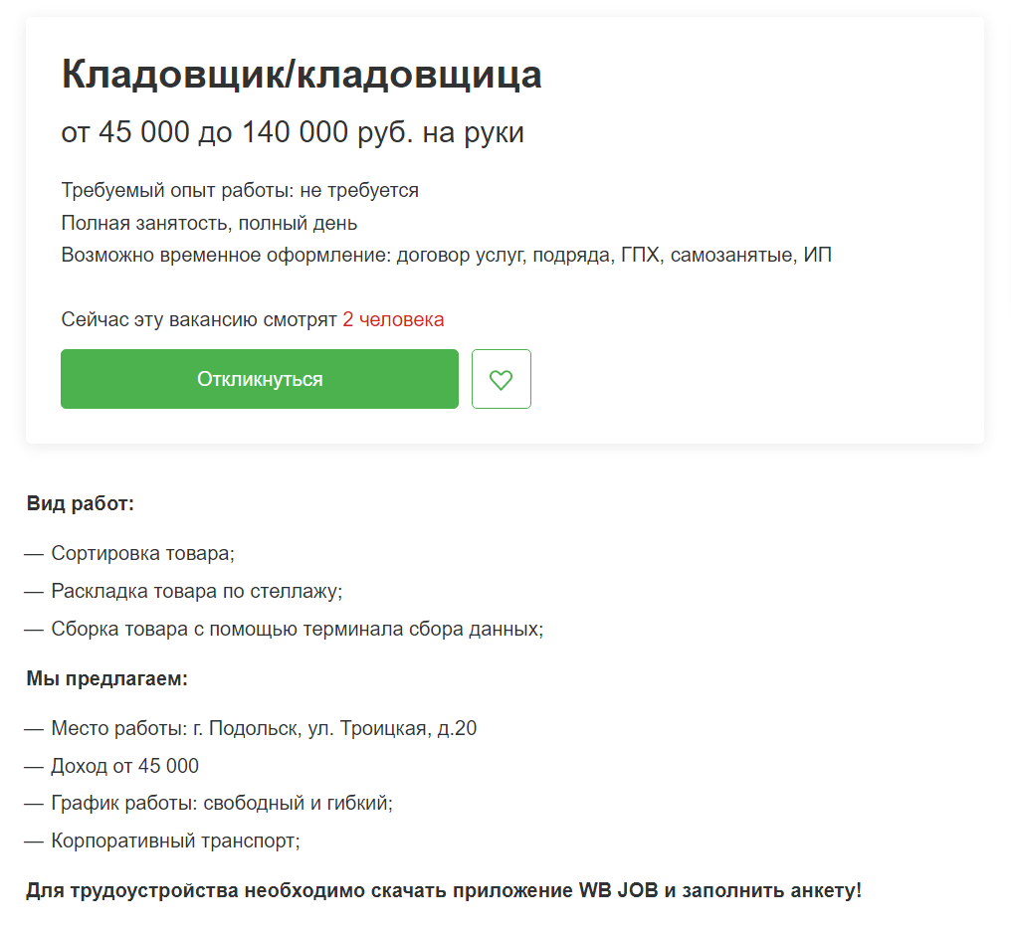Click the salary range 45 000–140 000 руб.
Screen dimensions: 1011x934
(x=293, y=132)
